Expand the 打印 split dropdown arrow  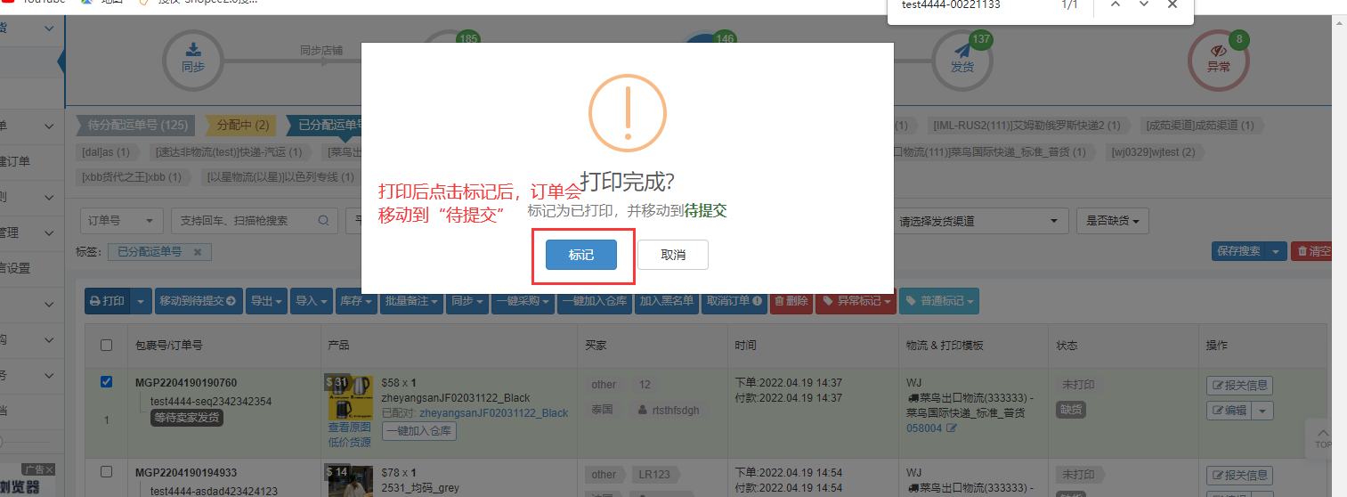click(x=141, y=301)
